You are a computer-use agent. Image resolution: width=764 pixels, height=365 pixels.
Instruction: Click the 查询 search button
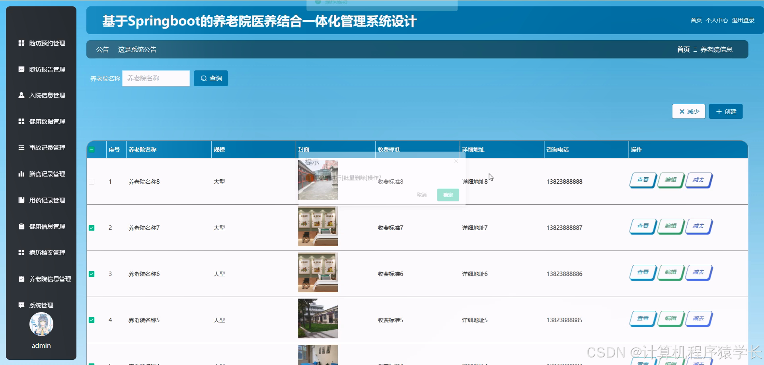pyautogui.click(x=211, y=78)
